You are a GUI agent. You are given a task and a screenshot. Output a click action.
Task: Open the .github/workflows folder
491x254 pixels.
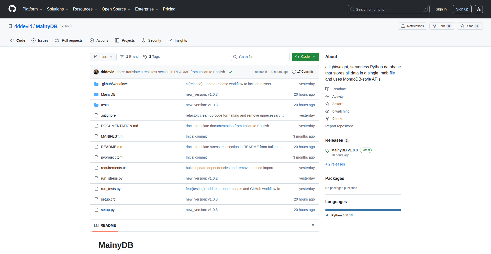(x=115, y=84)
